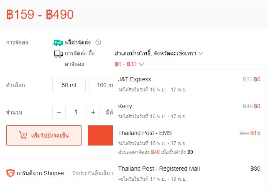Click the free shipping help question mark icon
Image resolution: width=268 pixels, height=187 pixels.
click(x=98, y=42)
